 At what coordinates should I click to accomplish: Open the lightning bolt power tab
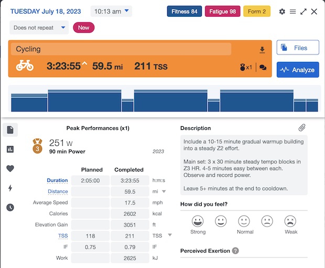(x=10, y=188)
